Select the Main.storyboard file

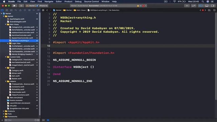[x=16, y=98]
